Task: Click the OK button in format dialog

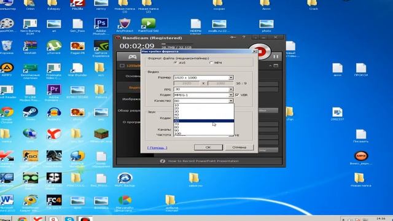Action: (x=208, y=147)
